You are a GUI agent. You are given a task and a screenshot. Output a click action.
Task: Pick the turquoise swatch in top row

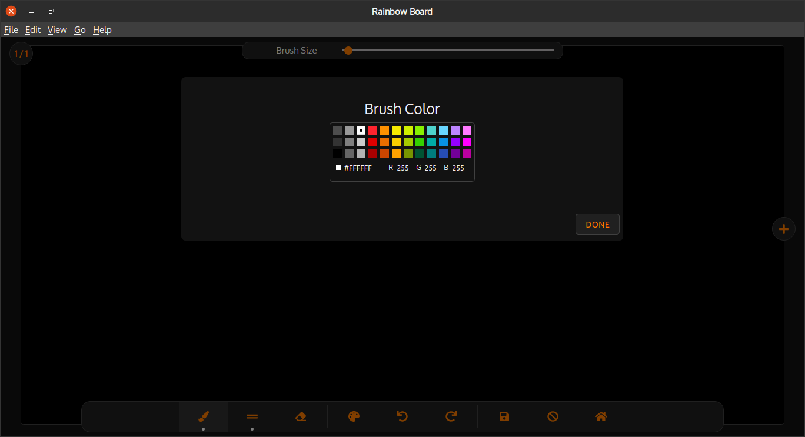[431, 131]
